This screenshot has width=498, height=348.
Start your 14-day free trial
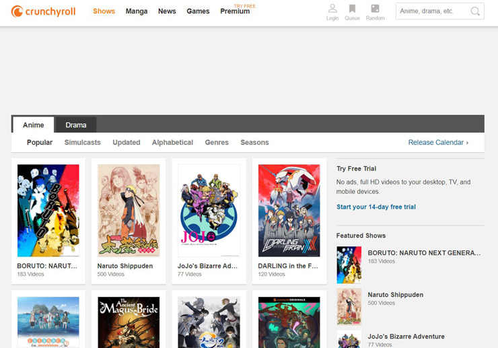tap(376, 207)
